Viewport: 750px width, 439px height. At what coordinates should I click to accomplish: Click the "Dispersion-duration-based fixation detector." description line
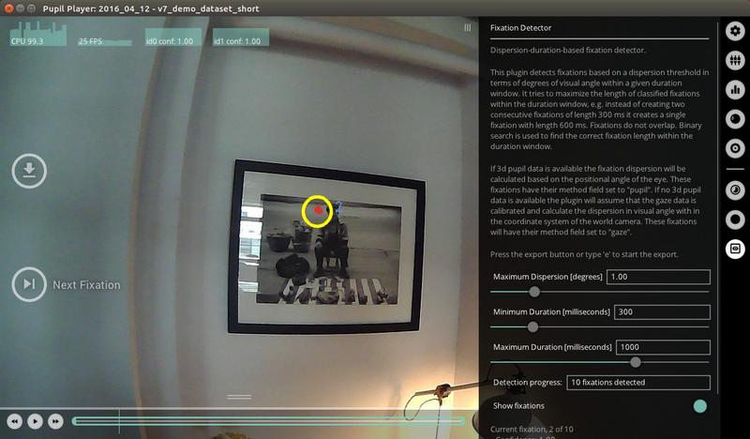coord(568,50)
